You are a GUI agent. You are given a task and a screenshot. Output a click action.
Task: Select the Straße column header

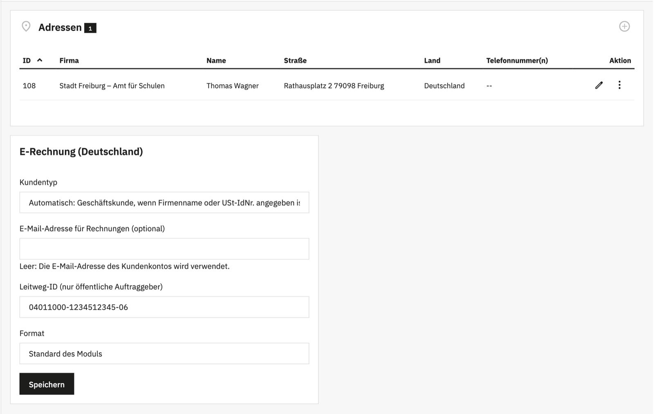click(x=295, y=61)
